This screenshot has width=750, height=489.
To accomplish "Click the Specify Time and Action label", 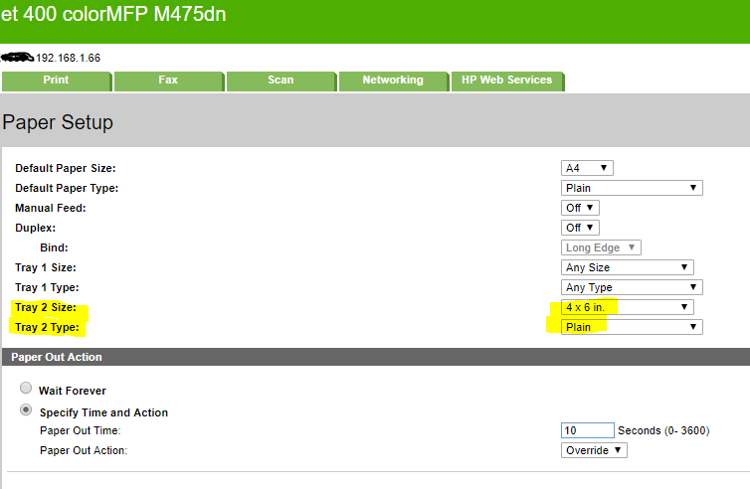I will tap(103, 412).
